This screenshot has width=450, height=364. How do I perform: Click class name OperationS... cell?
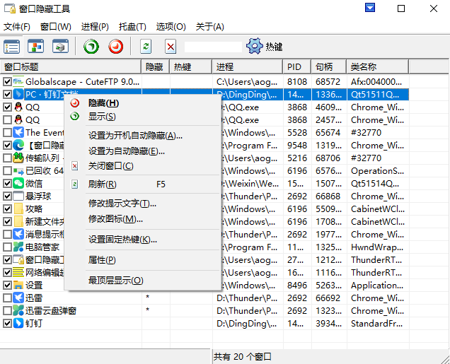(x=377, y=171)
